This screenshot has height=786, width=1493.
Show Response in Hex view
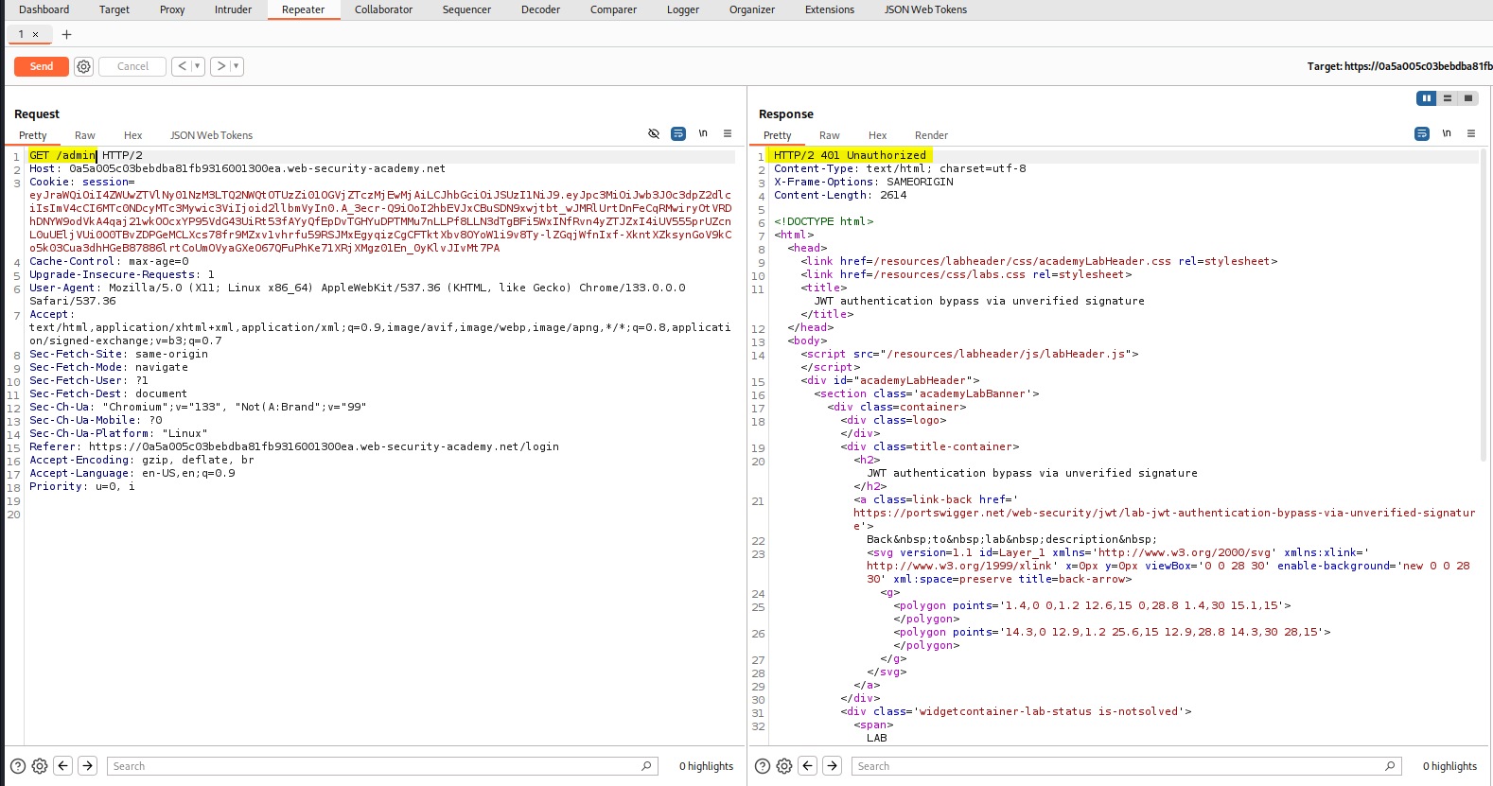[x=878, y=135]
